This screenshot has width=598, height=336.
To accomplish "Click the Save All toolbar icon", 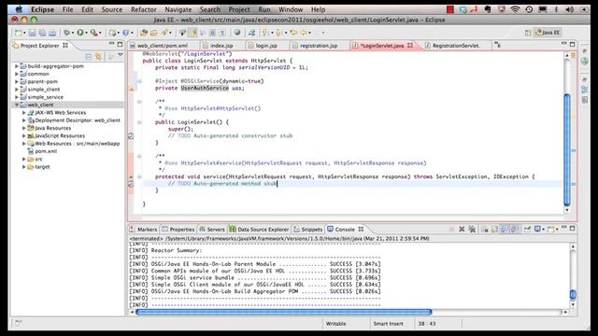I will click(x=42, y=33).
